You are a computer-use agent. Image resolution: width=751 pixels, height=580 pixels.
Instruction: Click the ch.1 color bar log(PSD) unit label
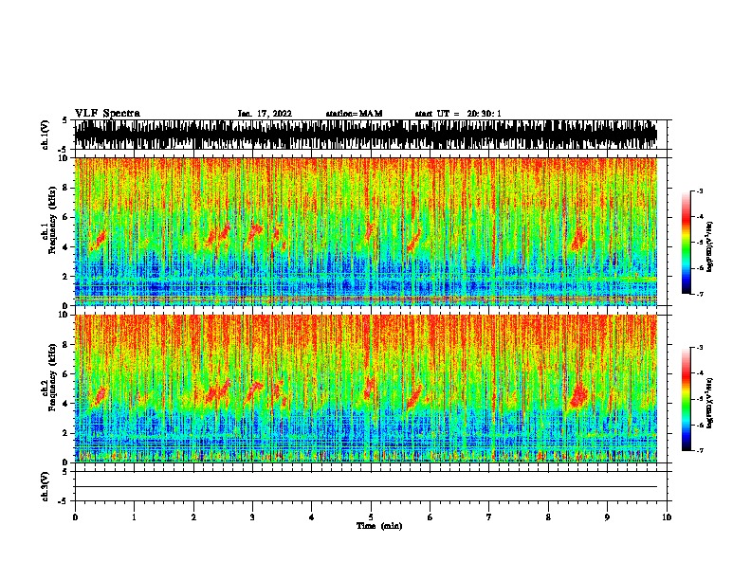[709, 246]
